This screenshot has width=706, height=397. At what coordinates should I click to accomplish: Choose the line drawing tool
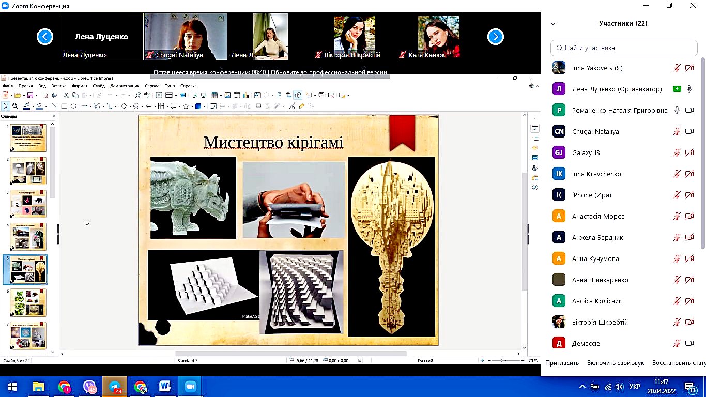[x=55, y=106]
